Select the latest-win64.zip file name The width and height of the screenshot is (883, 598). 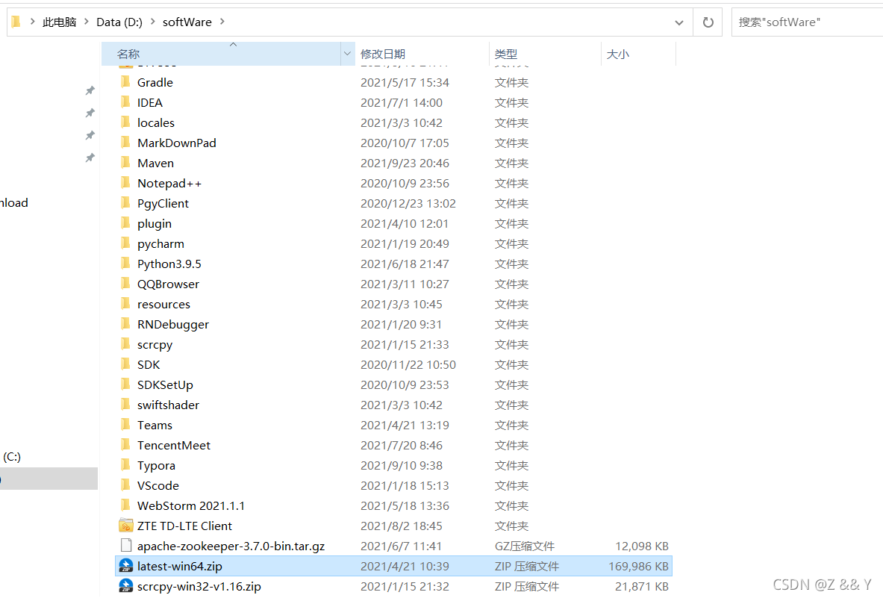(x=180, y=567)
